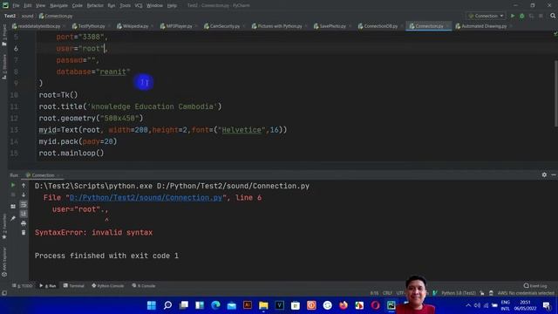Open the Edit menu
Screen dimensions: 558x314
point(28,5)
